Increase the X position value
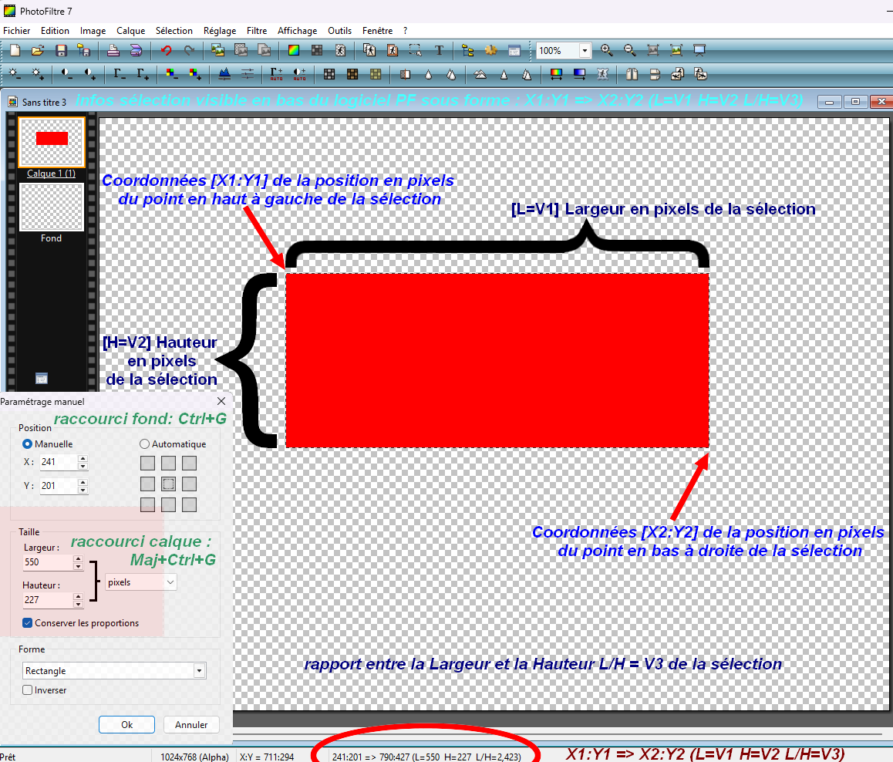Image resolution: width=893 pixels, height=762 pixels. tap(83, 458)
